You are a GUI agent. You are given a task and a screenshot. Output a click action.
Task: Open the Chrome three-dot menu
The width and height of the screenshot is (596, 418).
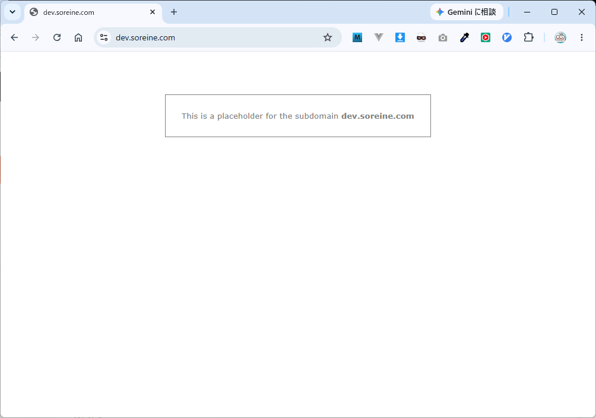click(582, 37)
